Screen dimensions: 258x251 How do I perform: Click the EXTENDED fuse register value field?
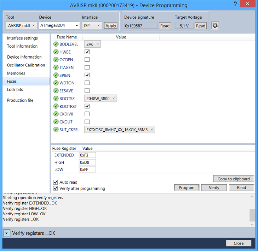87,155
